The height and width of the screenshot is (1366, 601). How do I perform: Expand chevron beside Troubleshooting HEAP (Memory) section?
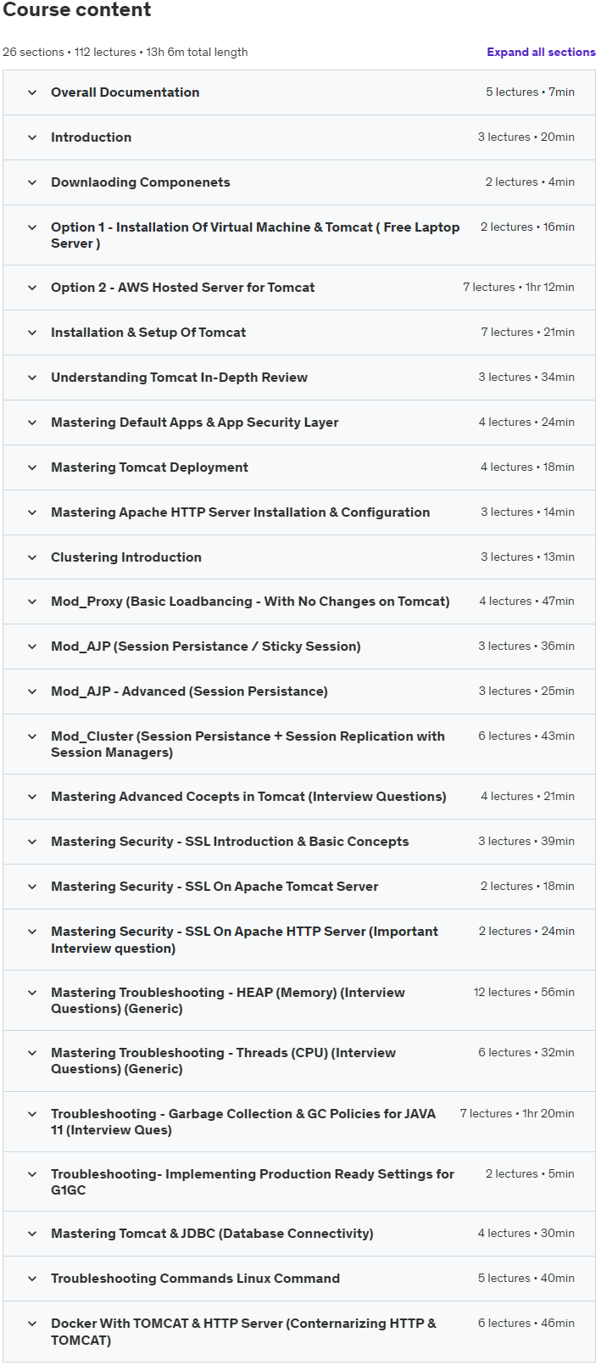[32, 993]
